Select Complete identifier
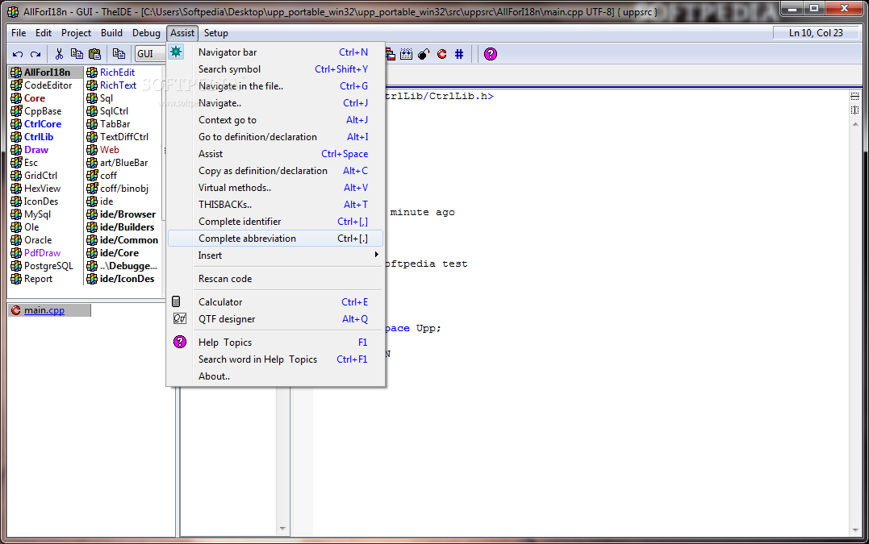The width and height of the screenshot is (869, 544). pos(275,222)
